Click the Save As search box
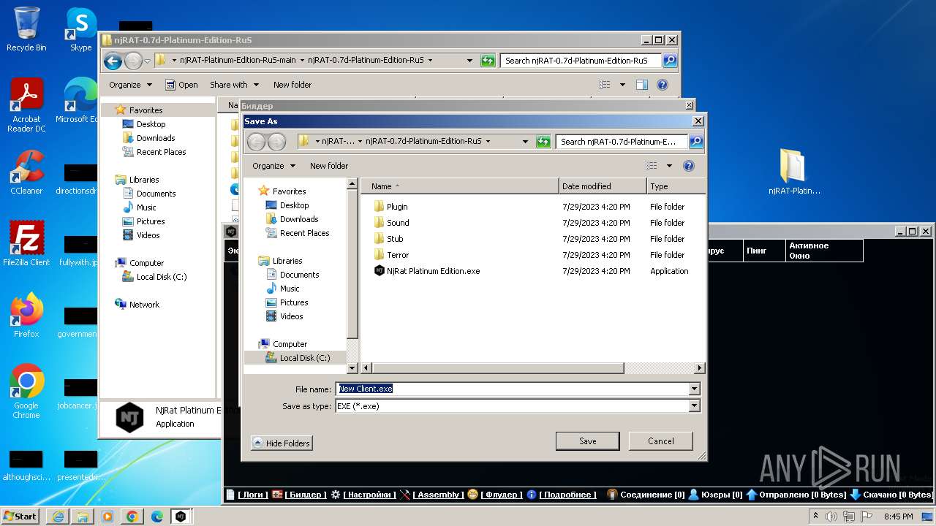The width and height of the screenshot is (936, 526). pos(622,142)
